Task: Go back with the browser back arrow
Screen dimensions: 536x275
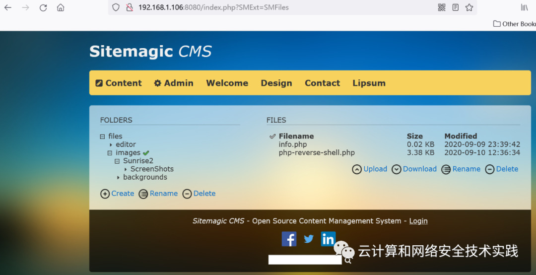Action: tap(8, 7)
